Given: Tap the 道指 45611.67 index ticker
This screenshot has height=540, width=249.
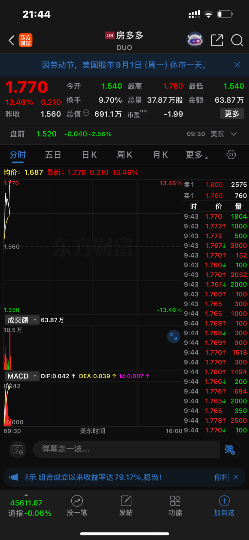Looking at the screenshot, I should click(x=30, y=508).
